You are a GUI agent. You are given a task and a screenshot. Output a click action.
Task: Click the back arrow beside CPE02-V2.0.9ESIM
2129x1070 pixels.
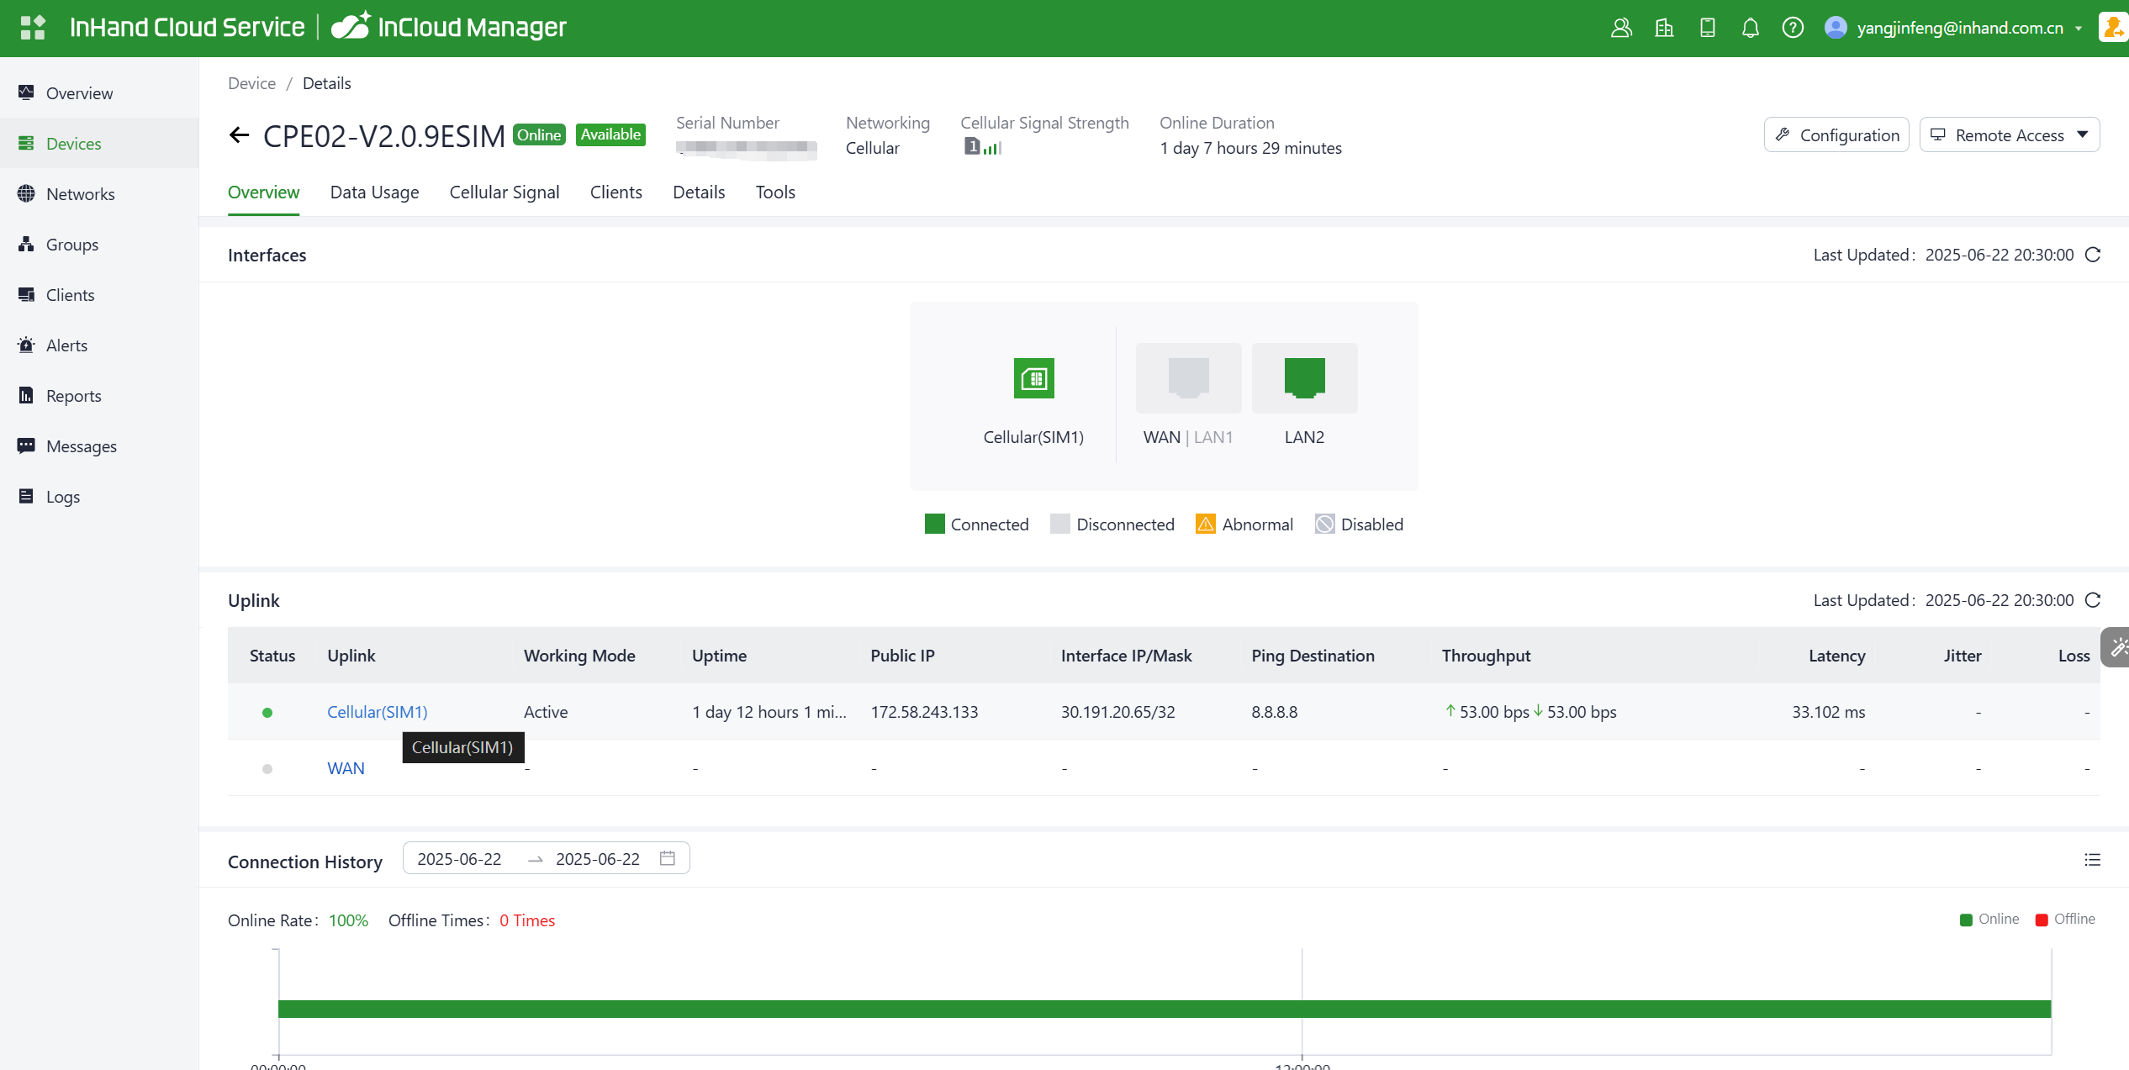click(240, 135)
